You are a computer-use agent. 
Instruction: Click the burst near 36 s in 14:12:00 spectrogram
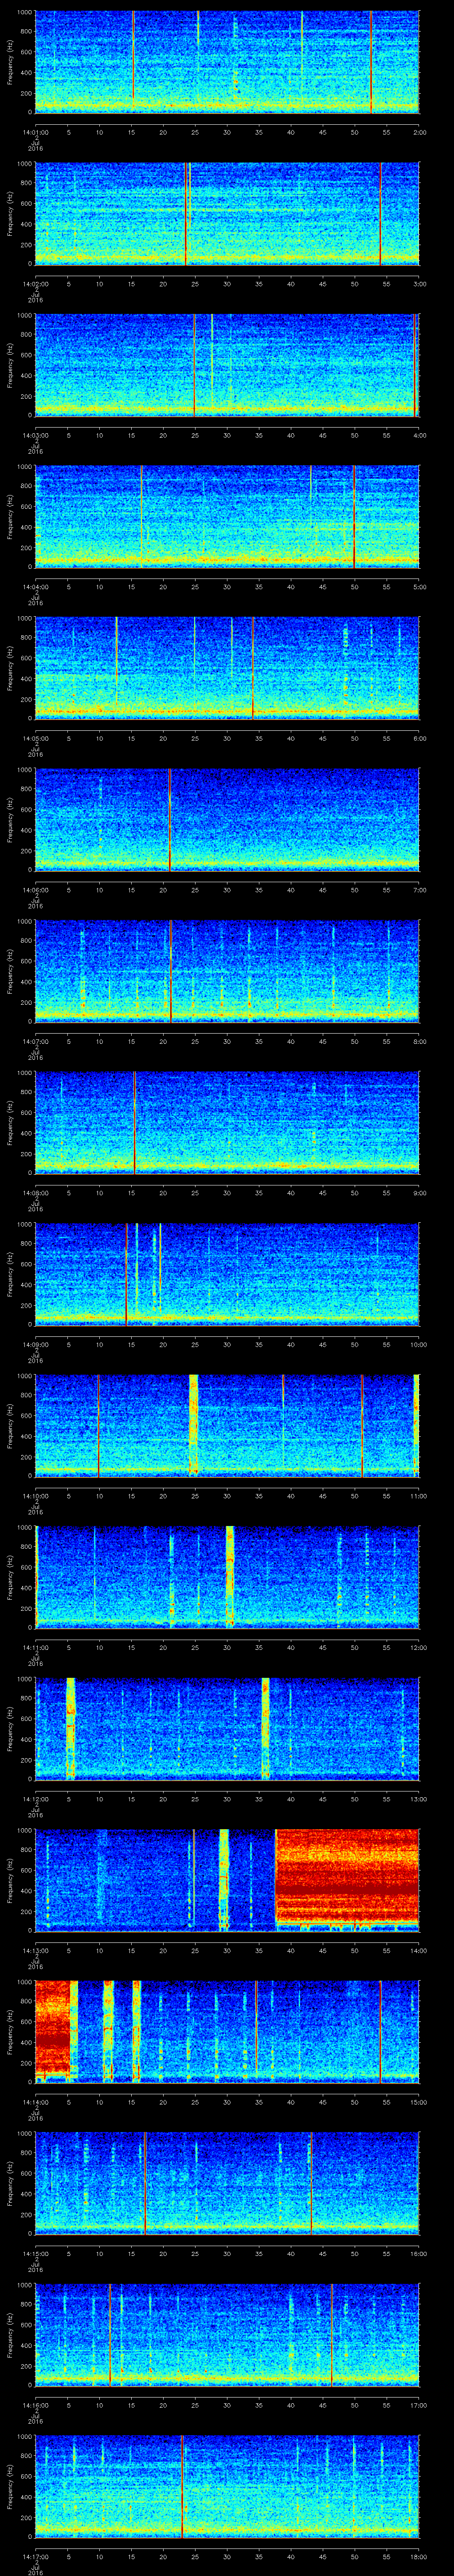point(266,1728)
